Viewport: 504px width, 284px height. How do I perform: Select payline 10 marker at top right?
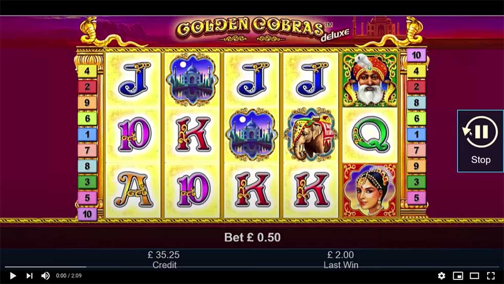pyautogui.click(x=416, y=55)
